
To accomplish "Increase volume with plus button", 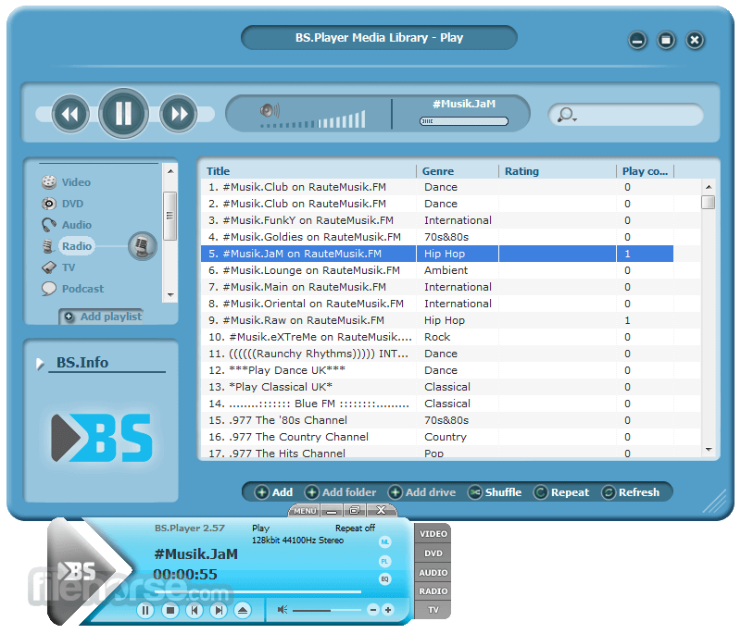I will click(x=388, y=610).
